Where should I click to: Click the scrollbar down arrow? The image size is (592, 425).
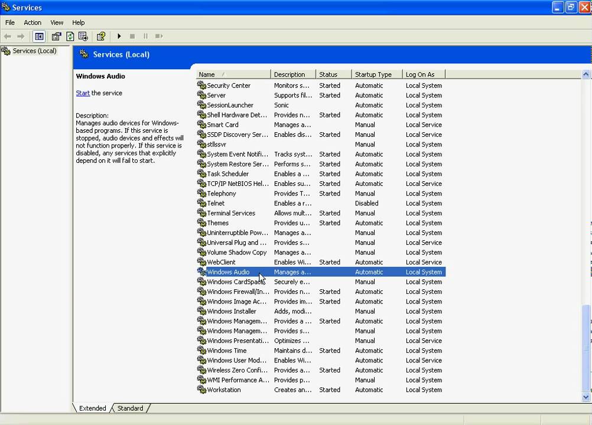[586, 397]
